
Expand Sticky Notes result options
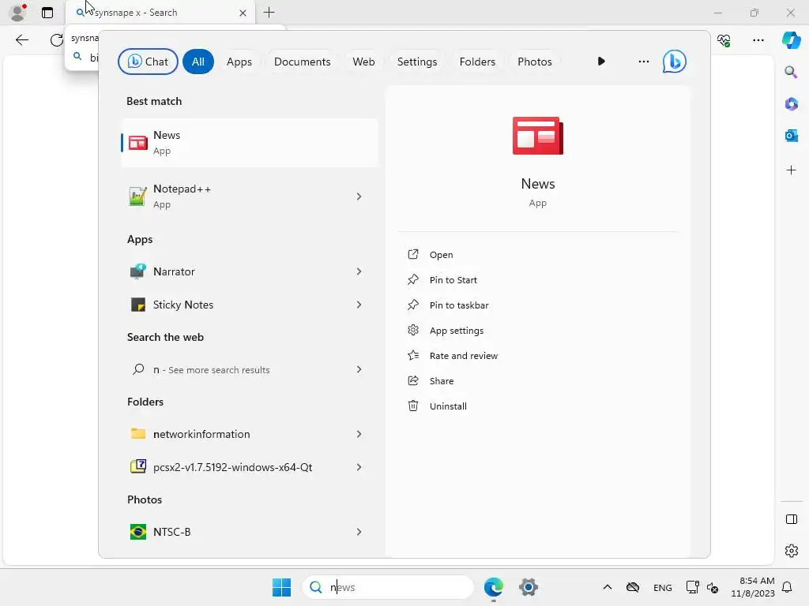click(x=359, y=305)
